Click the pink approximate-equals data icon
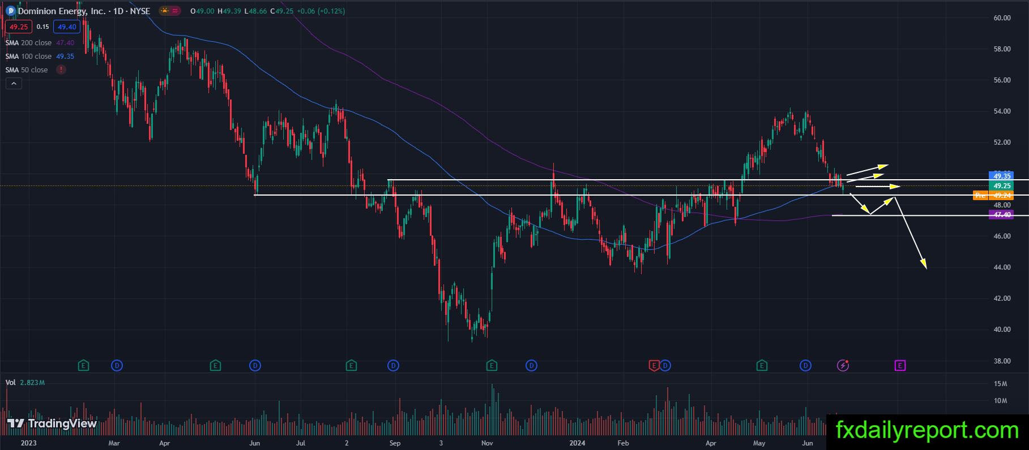Image resolution: width=1029 pixels, height=450 pixels. [x=175, y=11]
